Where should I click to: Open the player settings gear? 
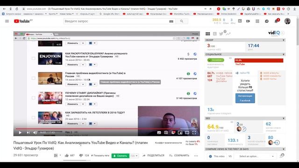(173, 133)
